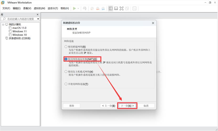Image resolution: width=218 pixels, height=131 pixels.
Task: Open the 帮助(H) menu
Action: [65, 8]
